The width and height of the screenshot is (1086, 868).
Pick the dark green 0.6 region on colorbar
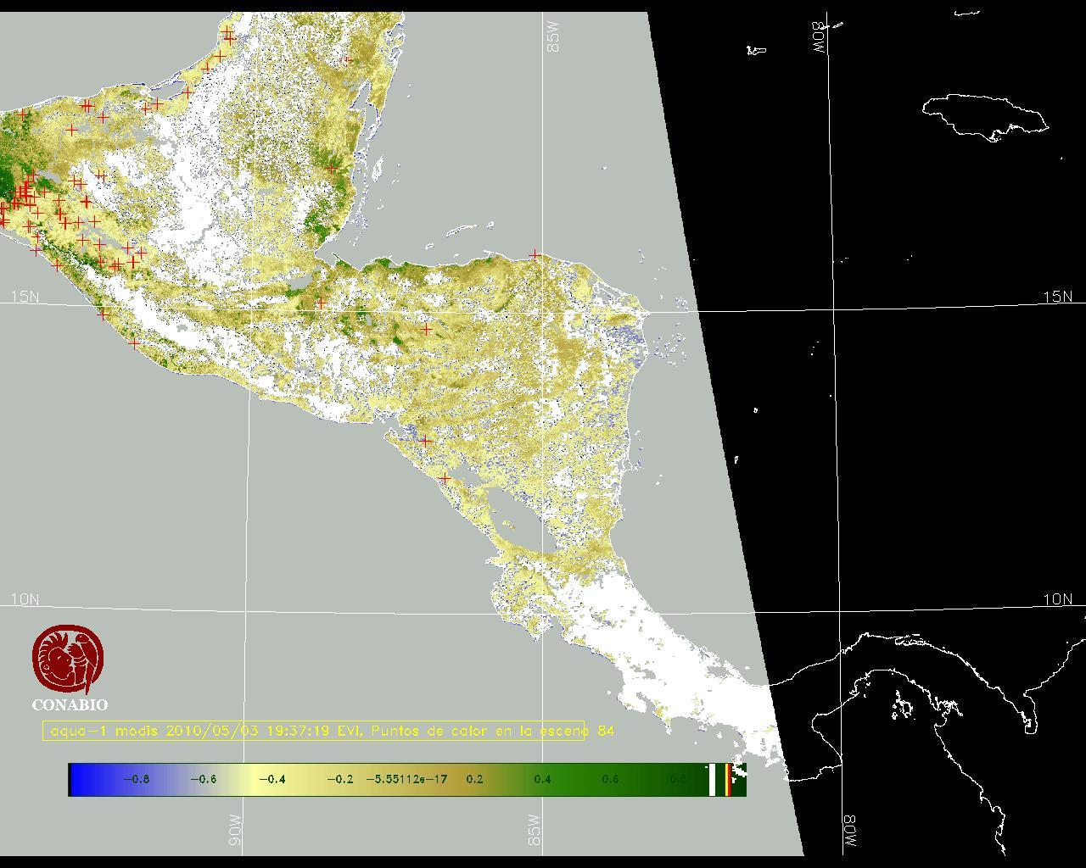point(610,780)
